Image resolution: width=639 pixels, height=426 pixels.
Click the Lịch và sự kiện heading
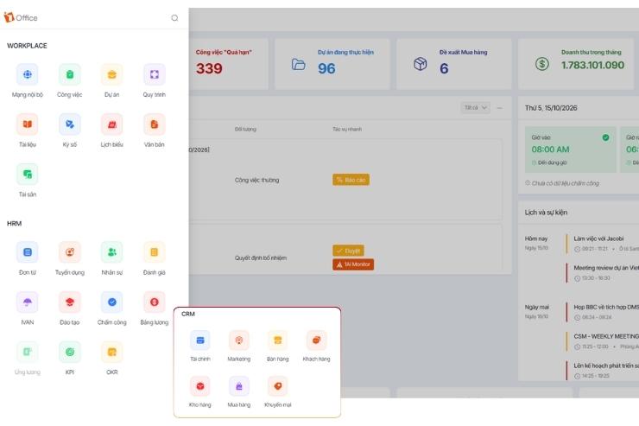(x=546, y=213)
